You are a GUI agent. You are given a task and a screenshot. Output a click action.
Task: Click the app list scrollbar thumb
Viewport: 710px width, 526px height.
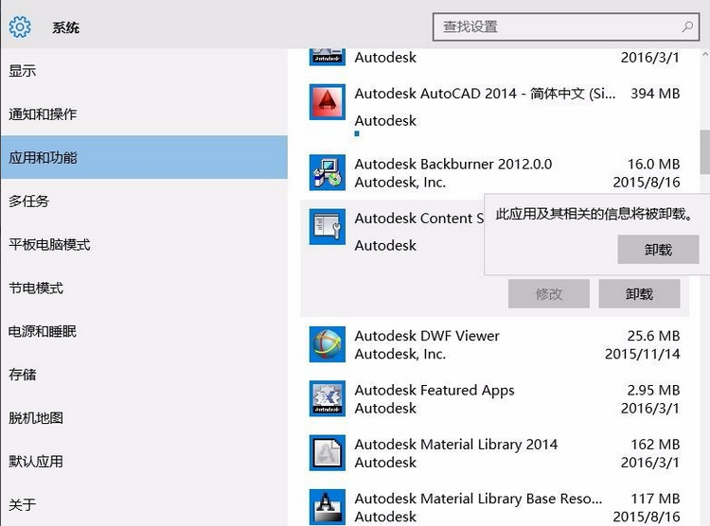[704, 151]
